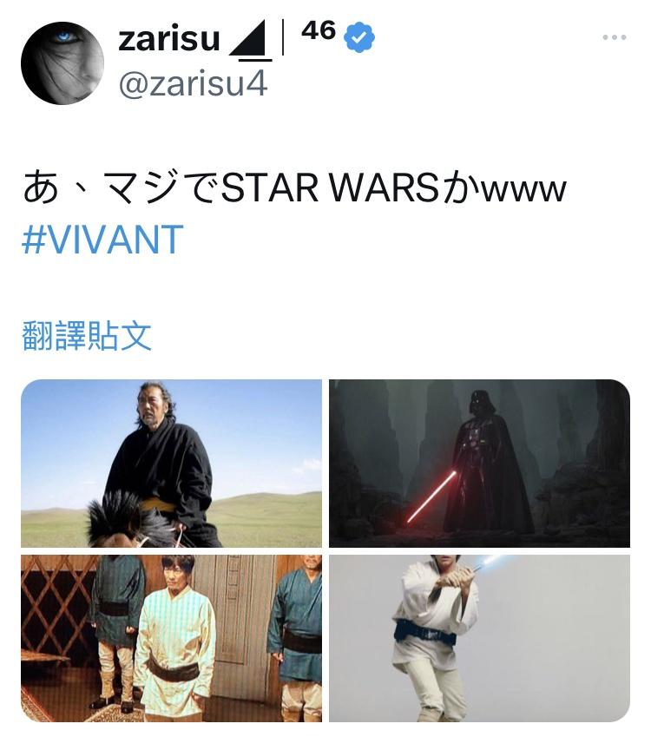Open the photo of man riding horse

click(172, 464)
